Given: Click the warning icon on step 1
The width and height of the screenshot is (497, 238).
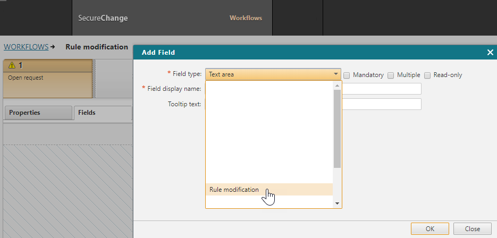Looking at the screenshot, I should (x=12, y=65).
